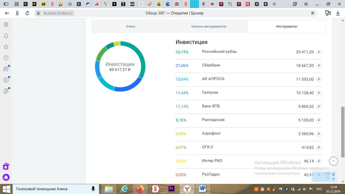Open the browser bookmarks manager icon

point(295,4)
